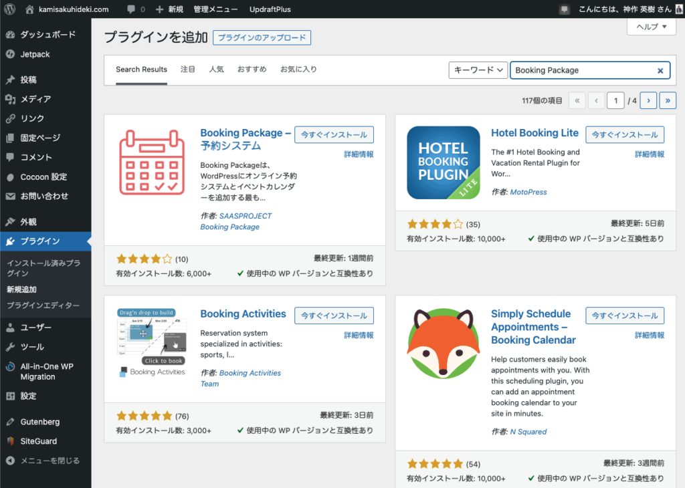The height and width of the screenshot is (488, 685).
Task: Click the メディア icon in sidebar
Action: pos(11,99)
